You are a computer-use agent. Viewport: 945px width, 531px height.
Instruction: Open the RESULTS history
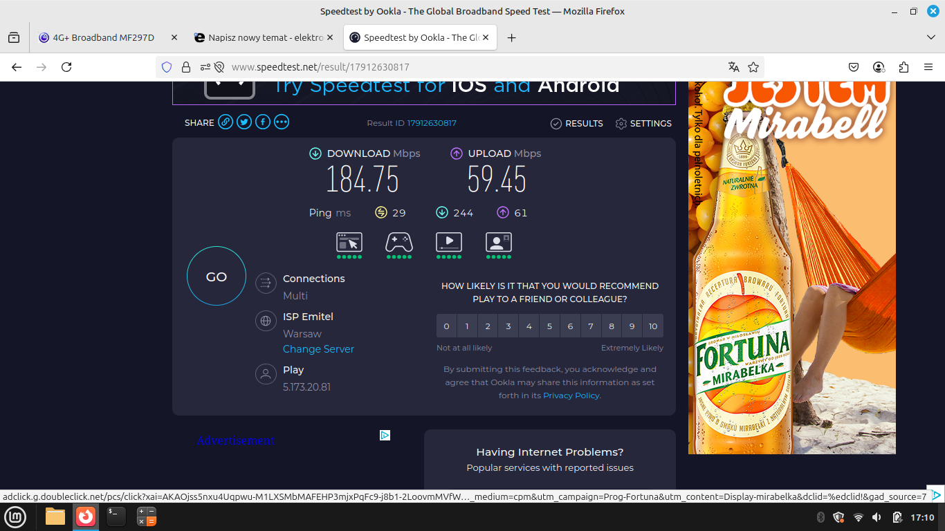tap(577, 124)
